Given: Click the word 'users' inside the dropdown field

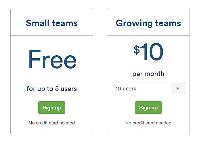Looking at the screenshot, I should coord(129,88).
